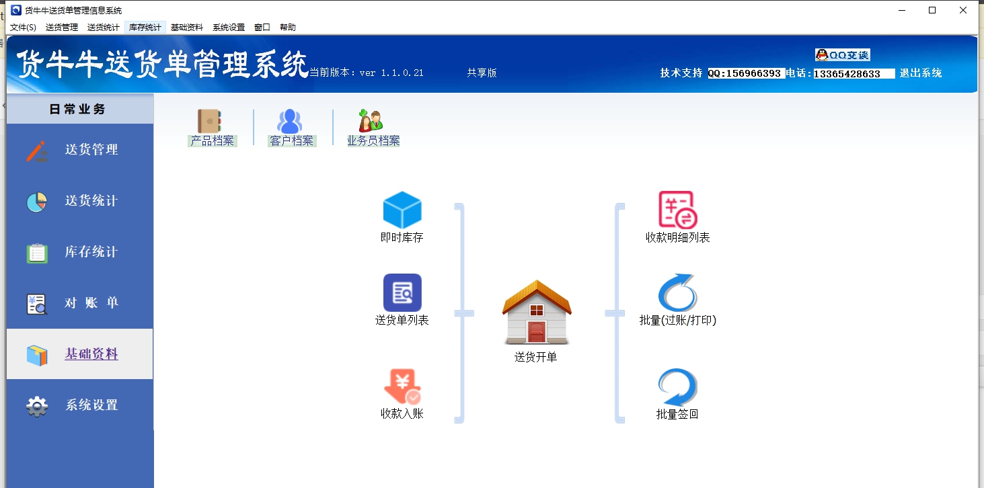Click the 送货管理 pencil icon in sidebar
The width and height of the screenshot is (984, 488).
click(x=37, y=151)
